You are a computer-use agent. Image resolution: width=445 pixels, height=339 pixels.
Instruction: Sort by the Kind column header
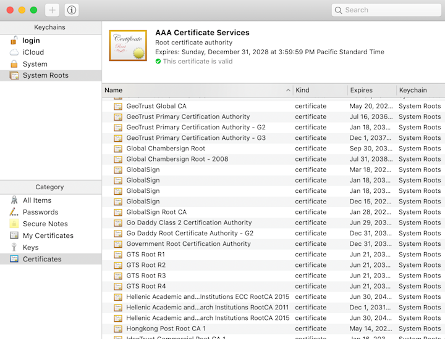pyautogui.click(x=320, y=90)
